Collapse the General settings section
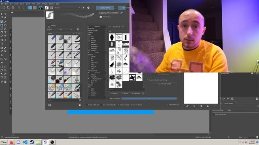259x145 pixels. pyautogui.click(x=89, y=26)
